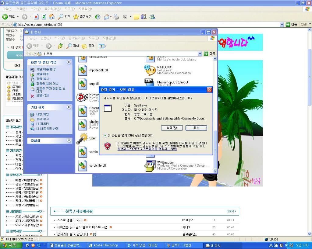Click Internet Explorer Stop icon
312x249 pixels.
36,17
